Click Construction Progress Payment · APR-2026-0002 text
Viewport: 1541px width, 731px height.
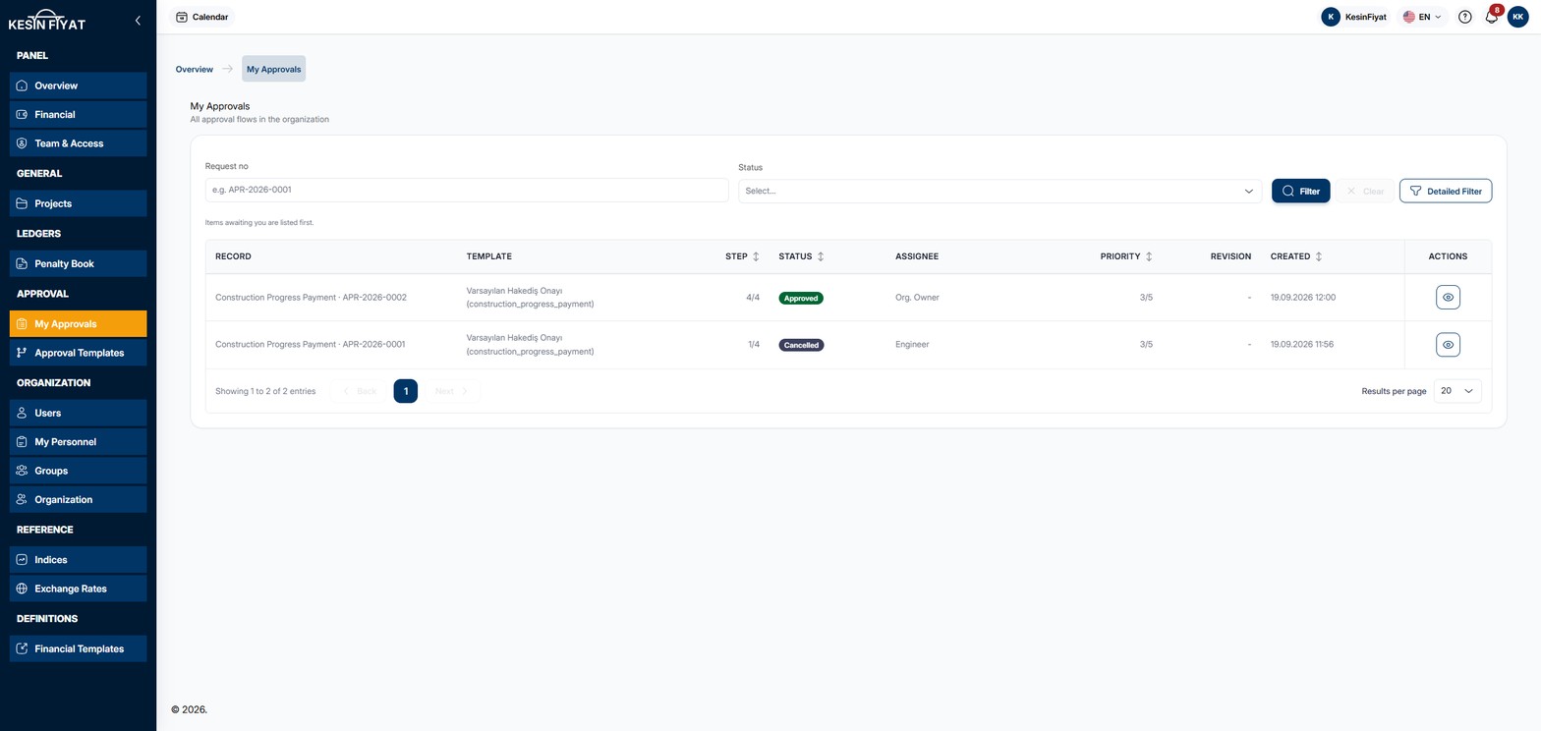pyautogui.click(x=311, y=297)
